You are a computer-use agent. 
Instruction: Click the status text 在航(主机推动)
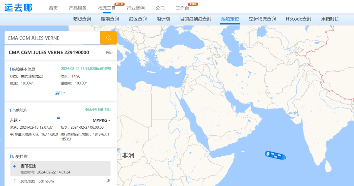(32, 76)
